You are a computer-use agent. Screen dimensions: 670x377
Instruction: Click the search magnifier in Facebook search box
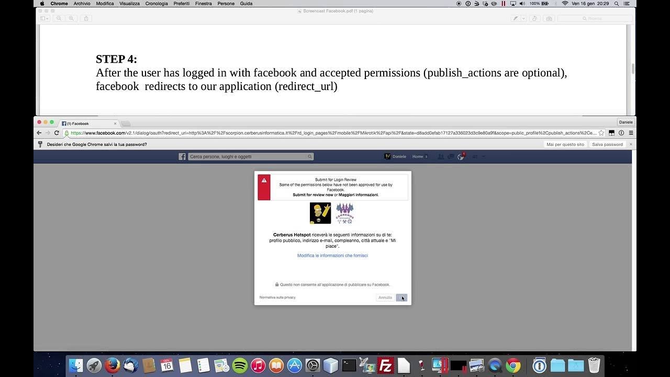pos(310,157)
